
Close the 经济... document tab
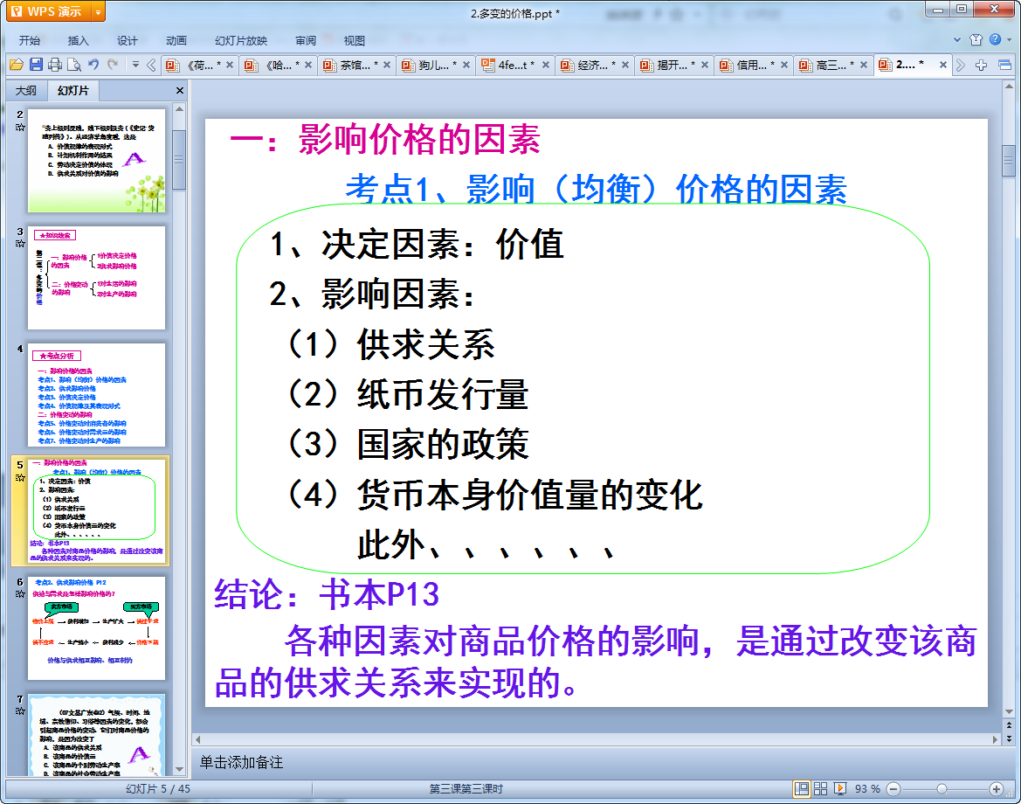[625, 65]
